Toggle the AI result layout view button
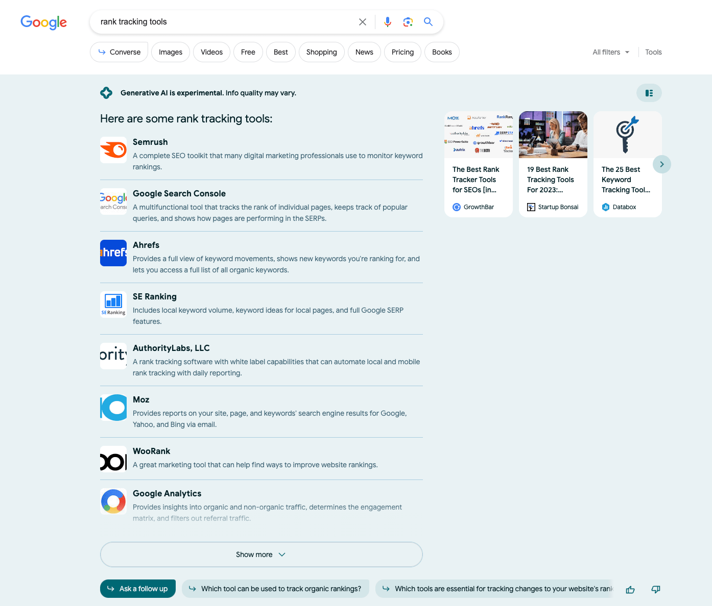This screenshot has height=606, width=712. [x=649, y=93]
